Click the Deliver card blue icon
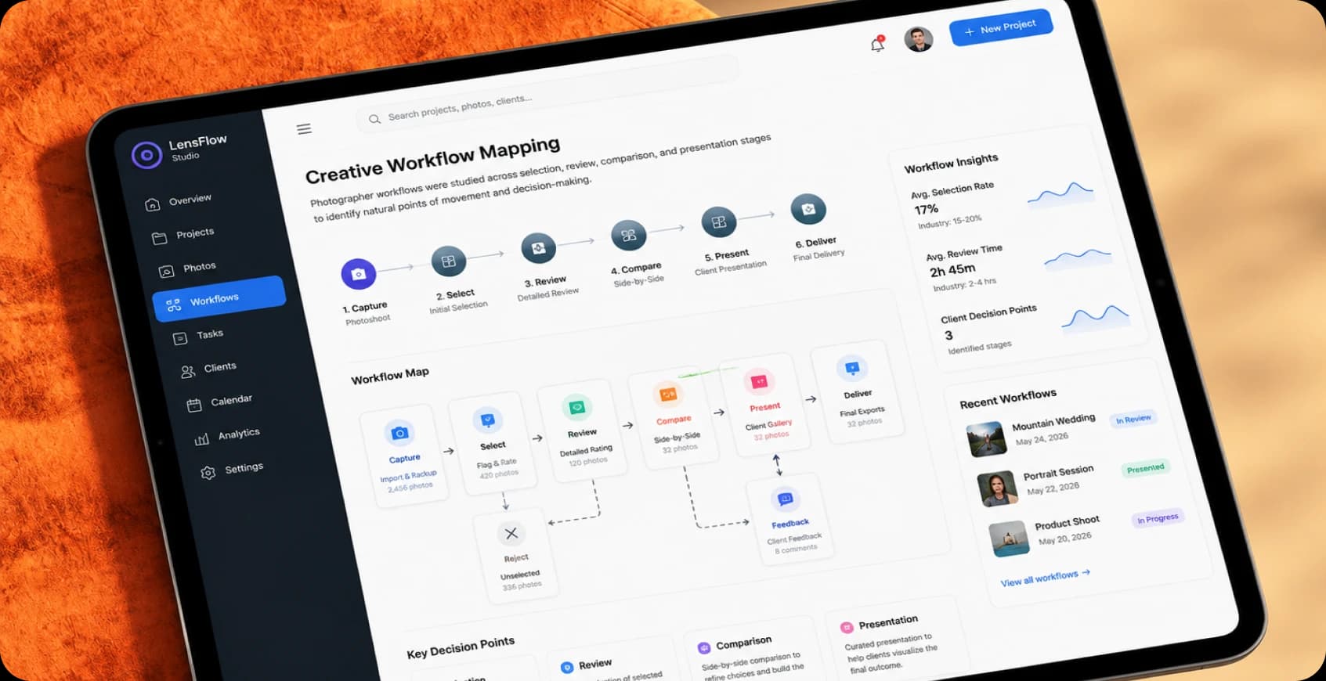1326x681 pixels. pyautogui.click(x=852, y=369)
